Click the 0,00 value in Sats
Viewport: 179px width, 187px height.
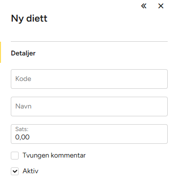(23, 137)
